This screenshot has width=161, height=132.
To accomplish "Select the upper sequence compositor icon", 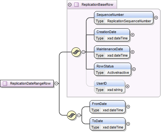I will (76, 52).
